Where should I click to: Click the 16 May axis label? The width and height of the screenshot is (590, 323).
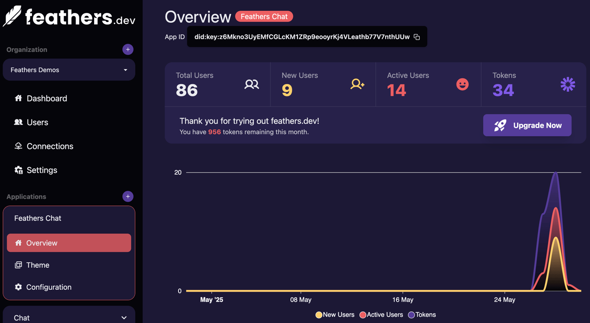point(403,300)
